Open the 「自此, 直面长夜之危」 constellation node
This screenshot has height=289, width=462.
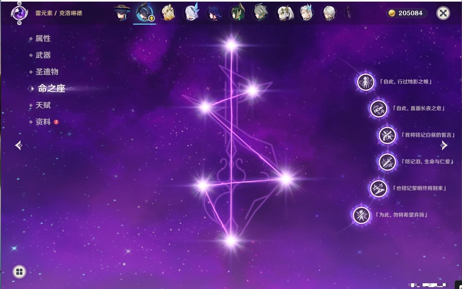coord(378,109)
